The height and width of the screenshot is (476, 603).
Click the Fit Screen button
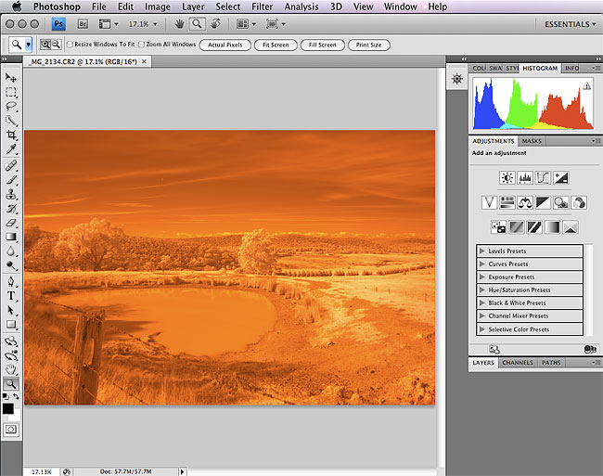coord(275,45)
